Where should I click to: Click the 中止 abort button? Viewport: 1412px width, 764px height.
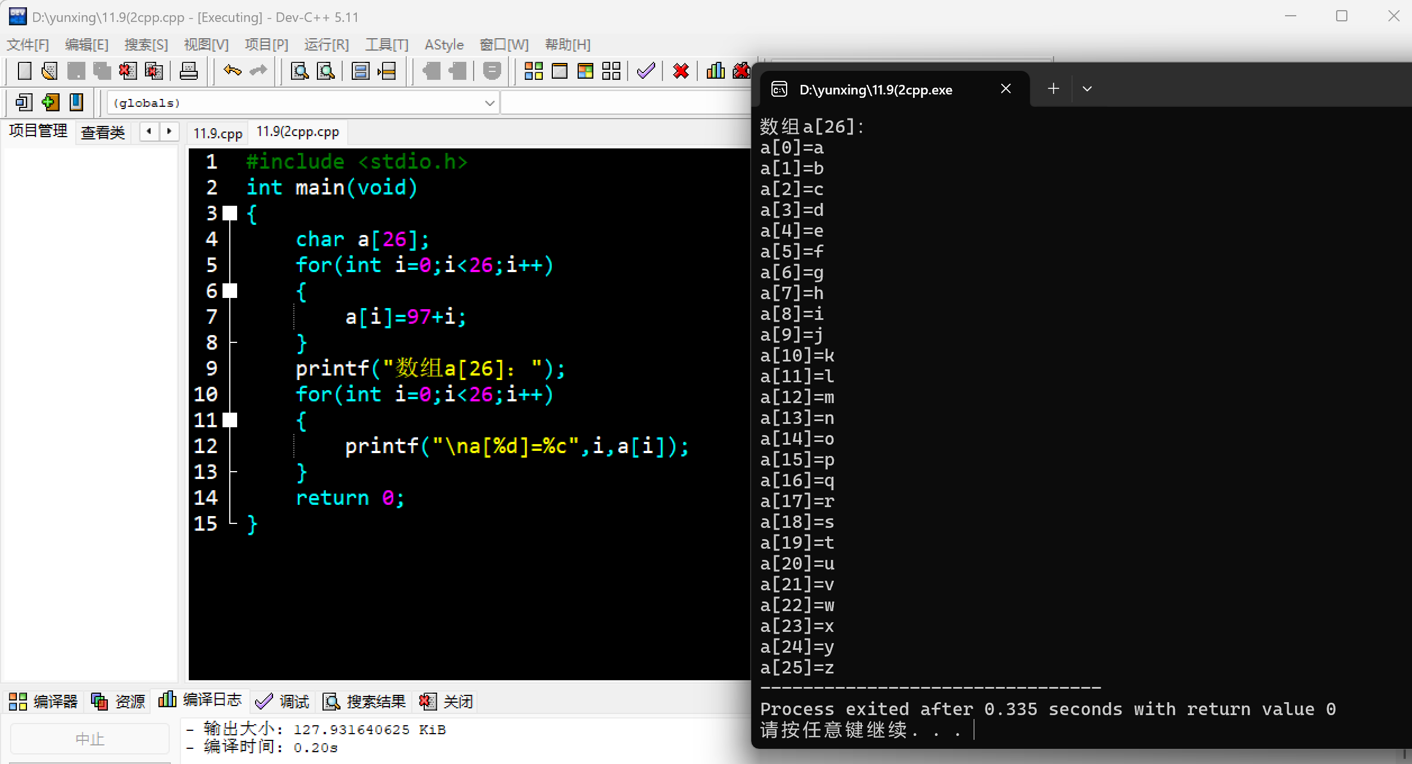(x=90, y=739)
